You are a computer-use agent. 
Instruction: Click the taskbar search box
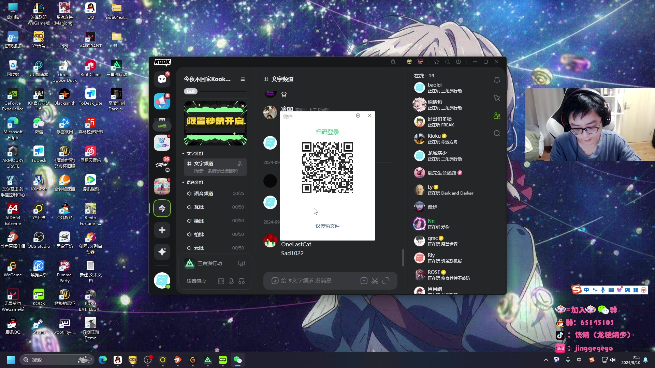tap(57, 360)
